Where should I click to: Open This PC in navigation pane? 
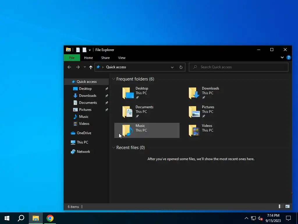pyautogui.click(x=82, y=142)
